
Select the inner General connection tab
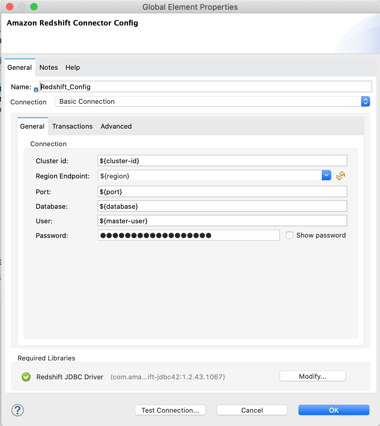32,126
